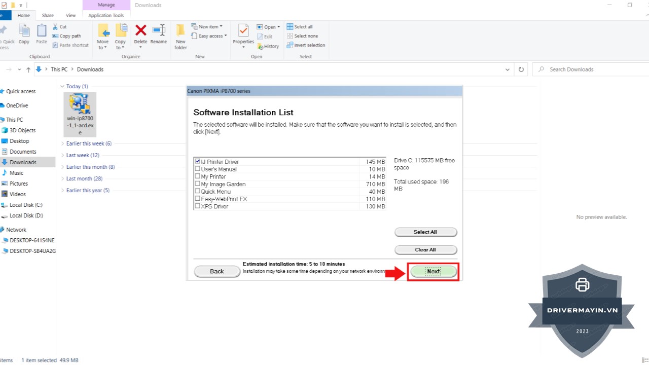649x365 pixels.
Task: Click the Rename icon in ribbon
Action: [159, 31]
